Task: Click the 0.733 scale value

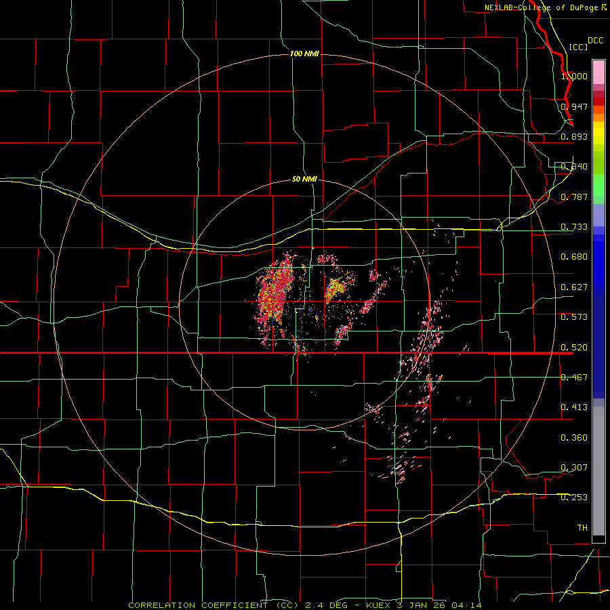Action: (574, 227)
